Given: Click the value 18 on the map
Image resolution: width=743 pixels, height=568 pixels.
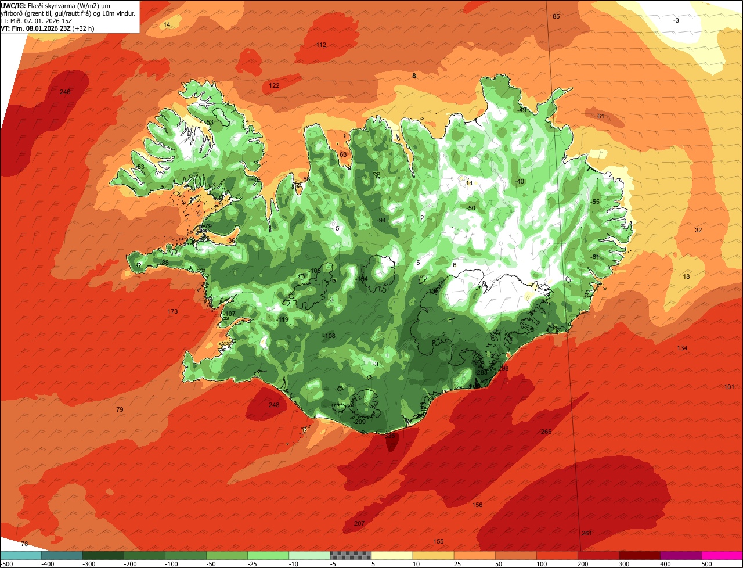Looking at the screenshot, I should point(687,276).
